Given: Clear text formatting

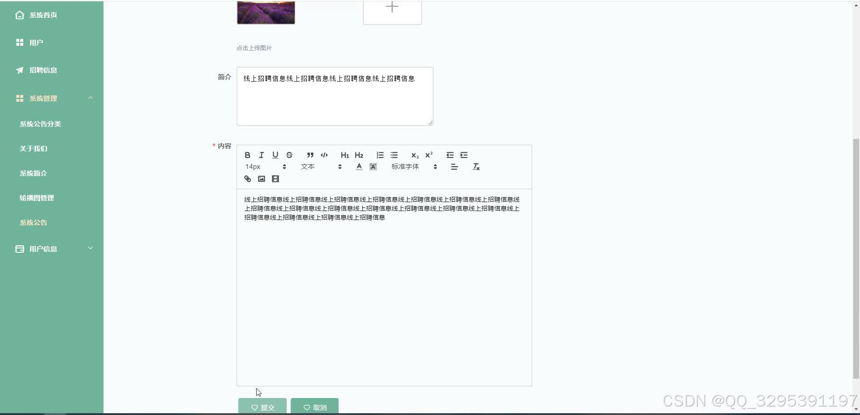Looking at the screenshot, I should click(476, 167).
